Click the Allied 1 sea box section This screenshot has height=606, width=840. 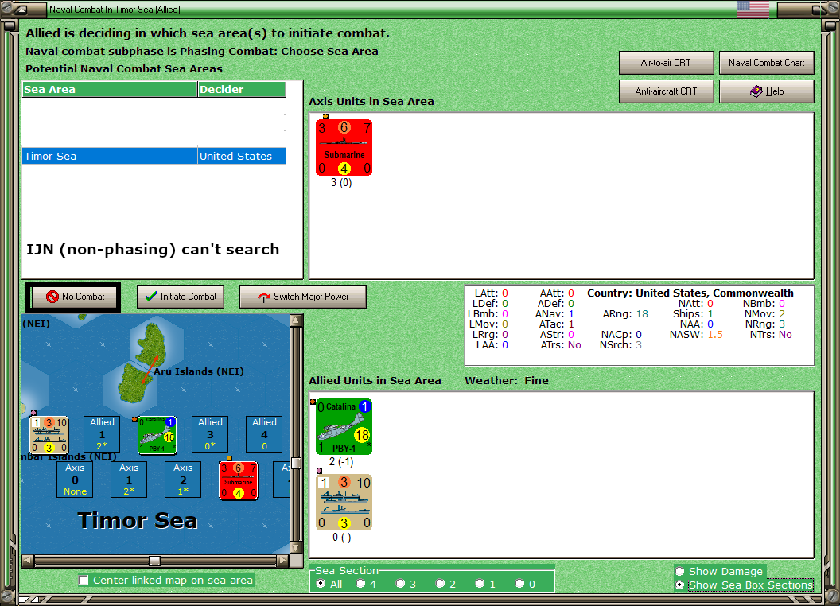click(x=102, y=434)
